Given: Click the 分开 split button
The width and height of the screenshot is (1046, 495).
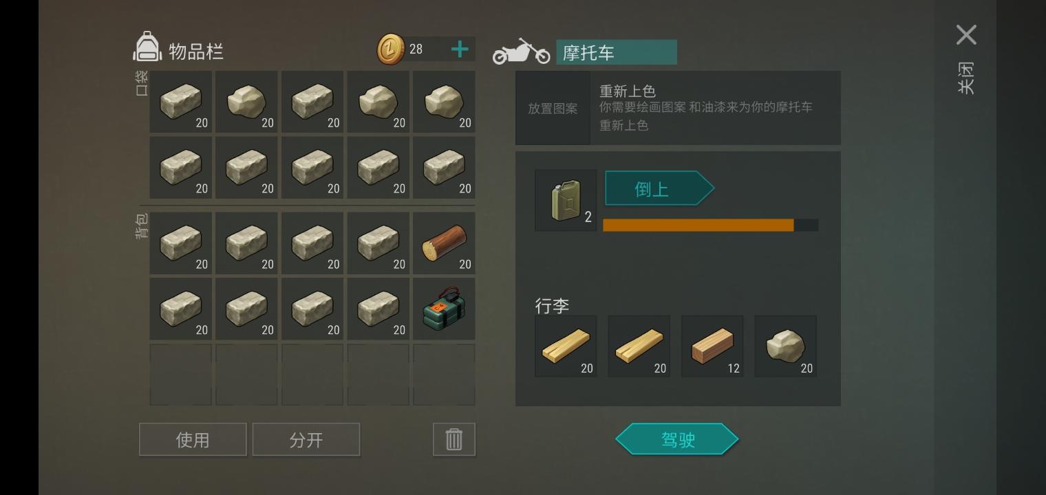Looking at the screenshot, I should [x=306, y=439].
